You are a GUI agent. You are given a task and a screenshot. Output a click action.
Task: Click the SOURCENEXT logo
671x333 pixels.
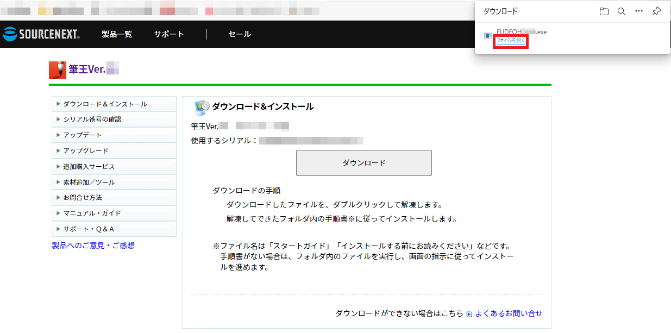coord(41,34)
